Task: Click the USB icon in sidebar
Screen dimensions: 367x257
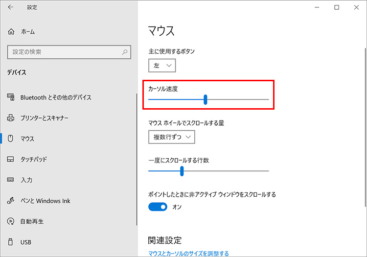Action: (x=11, y=242)
